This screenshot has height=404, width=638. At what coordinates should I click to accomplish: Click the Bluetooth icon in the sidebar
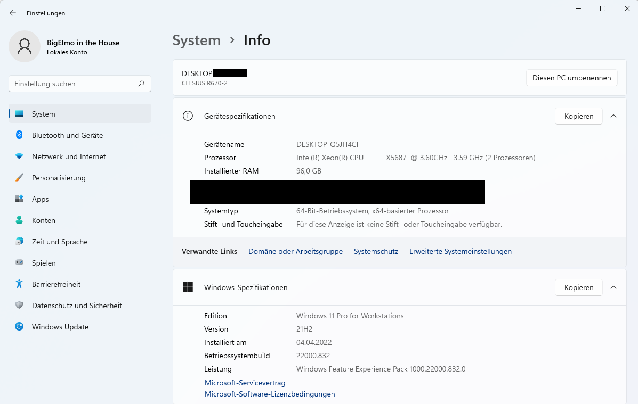click(x=19, y=135)
